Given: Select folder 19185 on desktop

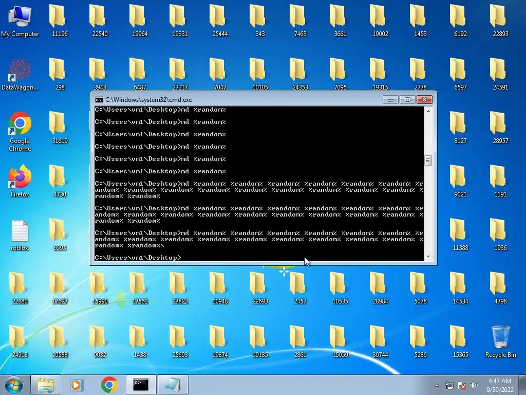Looking at the screenshot, I should (260, 342).
